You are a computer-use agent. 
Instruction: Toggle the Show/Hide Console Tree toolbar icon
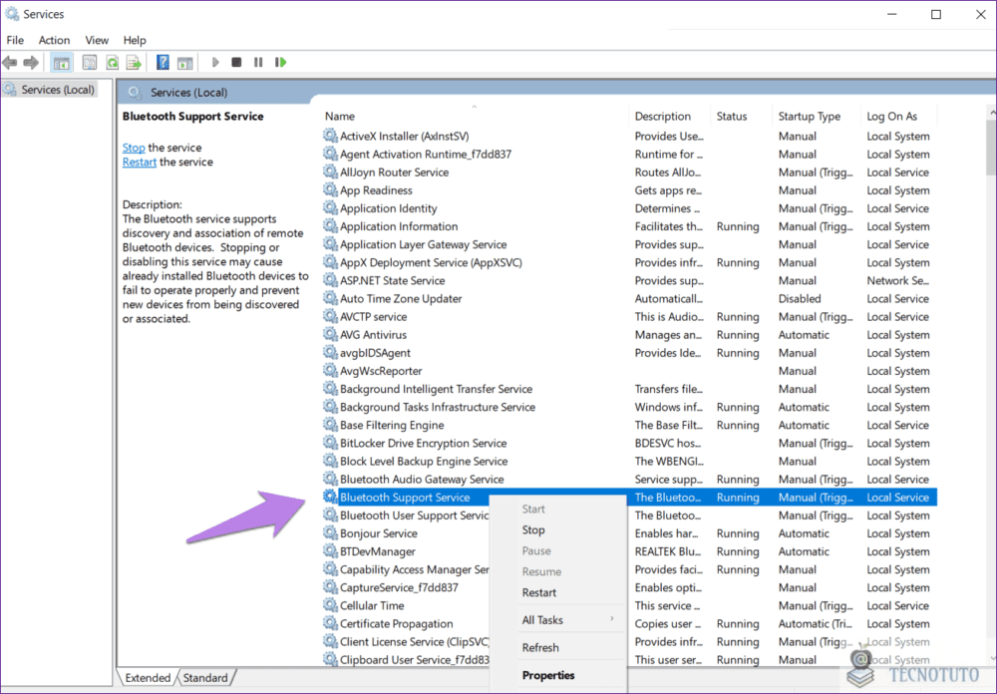click(x=62, y=63)
